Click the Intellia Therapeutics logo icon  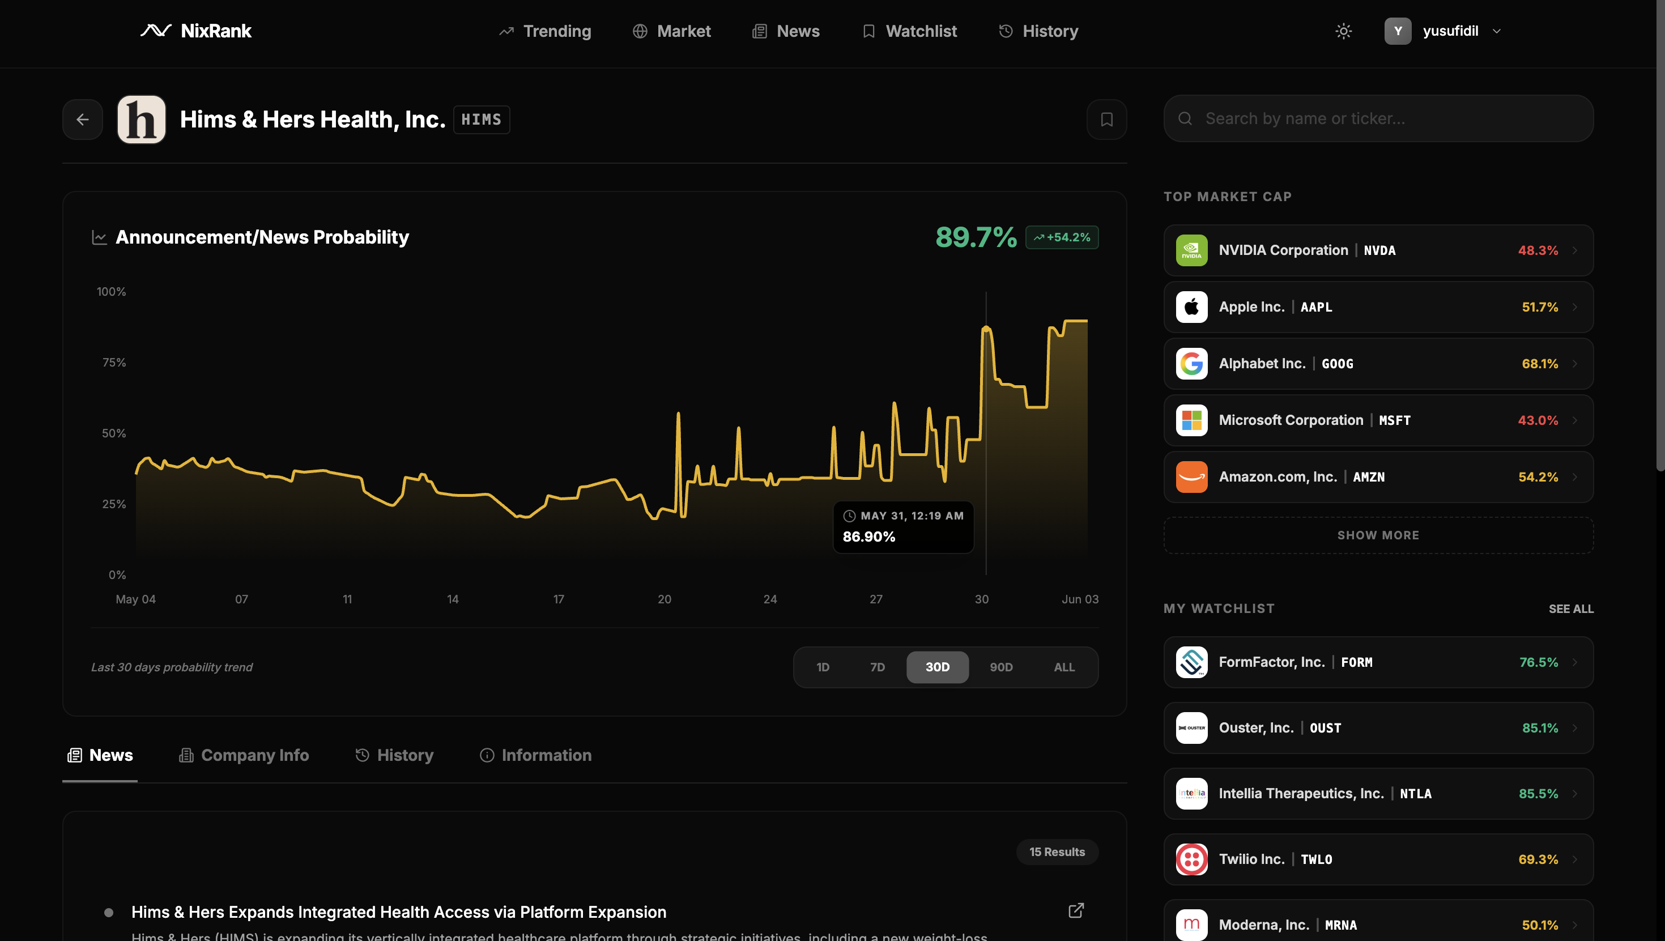click(x=1191, y=794)
